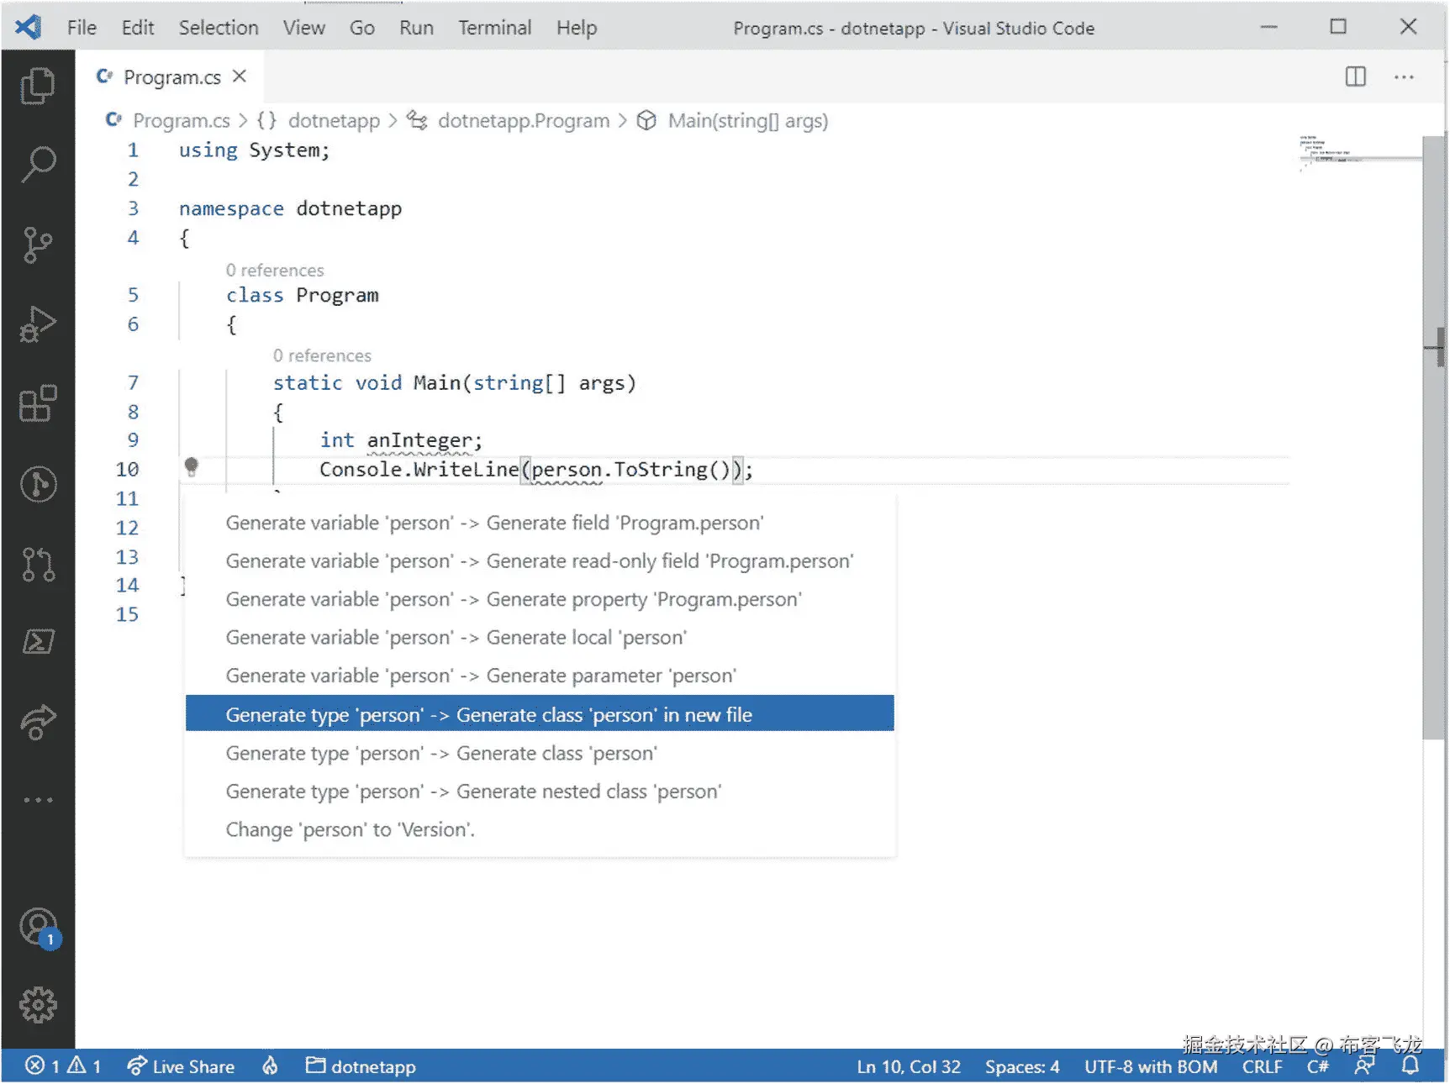Click 'using System;' on line 1

pyautogui.click(x=254, y=150)
